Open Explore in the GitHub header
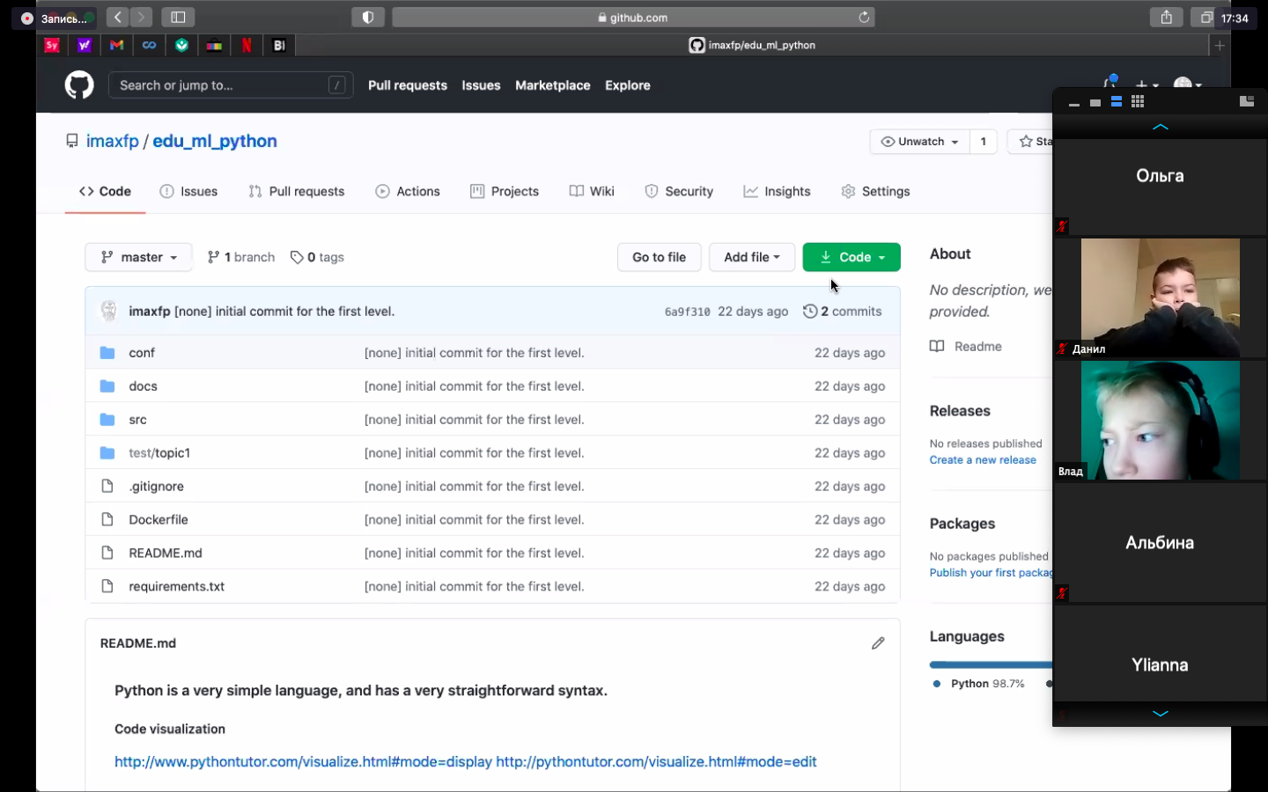The height and width of the screenshot is (792, 1268). click(628, 85)
